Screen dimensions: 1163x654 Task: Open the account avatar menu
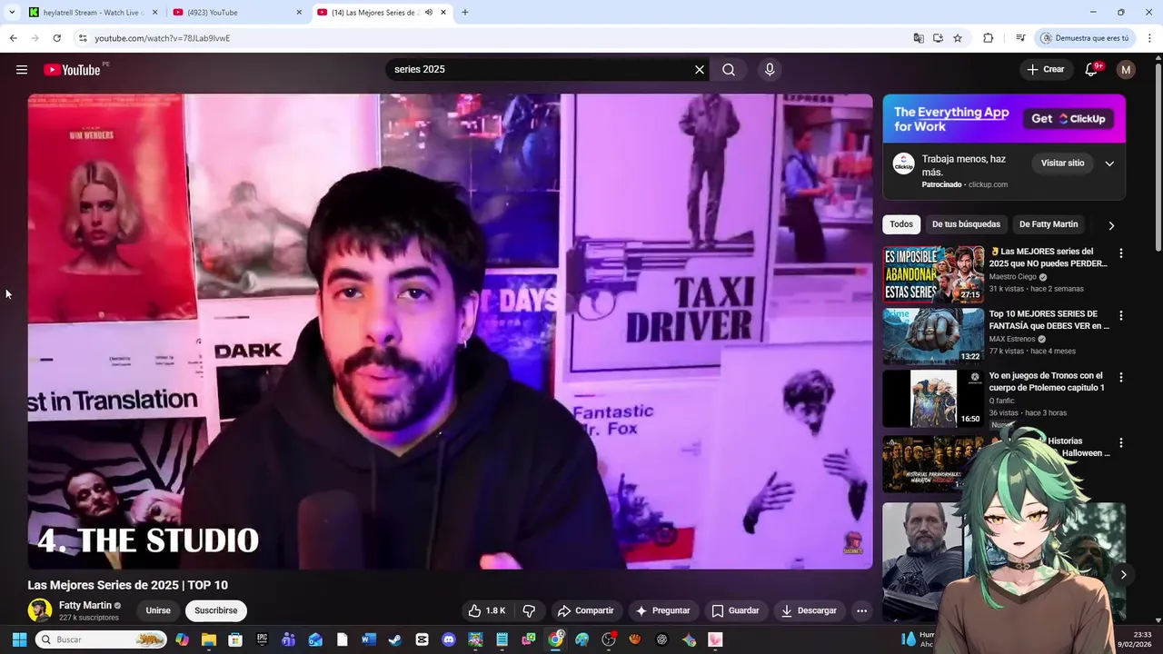tap(1126, 70)
